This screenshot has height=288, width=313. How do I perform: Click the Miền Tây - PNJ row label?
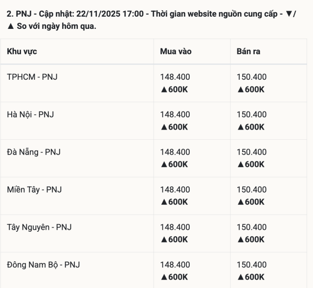pyautogui.click(x=34, y=190)
